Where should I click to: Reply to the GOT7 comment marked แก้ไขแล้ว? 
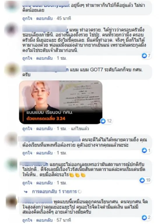click(44, 129)
